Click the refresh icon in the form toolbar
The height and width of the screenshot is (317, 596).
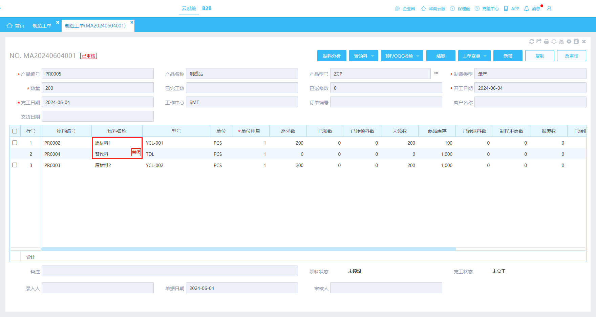click(532, 41)
